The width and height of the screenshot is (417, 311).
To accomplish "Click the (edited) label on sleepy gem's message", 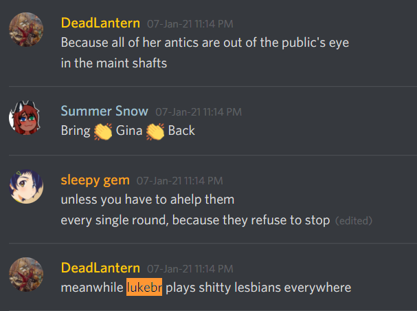I will [353, 221].
